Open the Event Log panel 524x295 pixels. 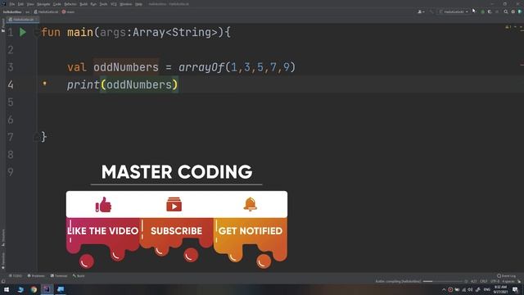point(506,276)
